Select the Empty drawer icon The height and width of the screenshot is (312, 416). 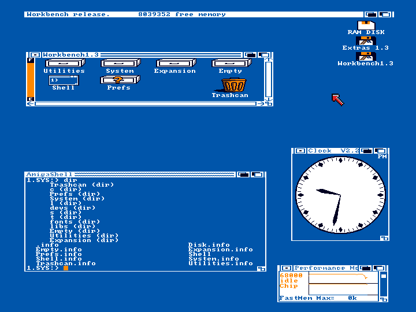pyautogui.click(x=230, y=64)
